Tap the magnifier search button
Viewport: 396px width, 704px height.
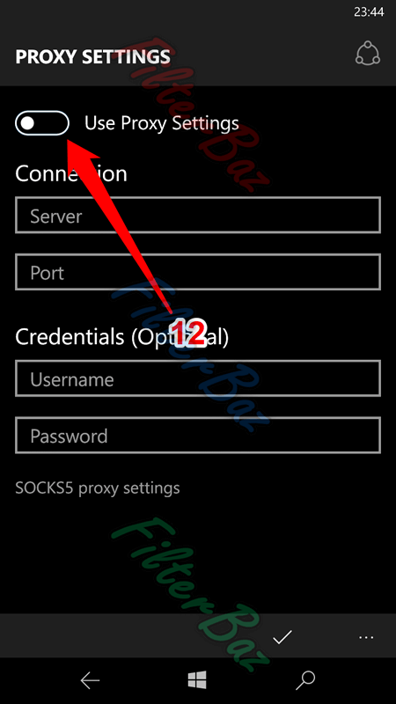(305, 680)
